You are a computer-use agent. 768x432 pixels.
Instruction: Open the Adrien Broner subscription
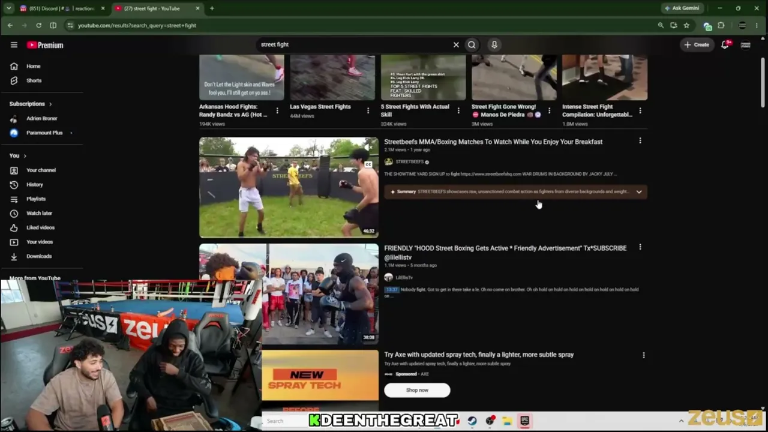(41, 118)
